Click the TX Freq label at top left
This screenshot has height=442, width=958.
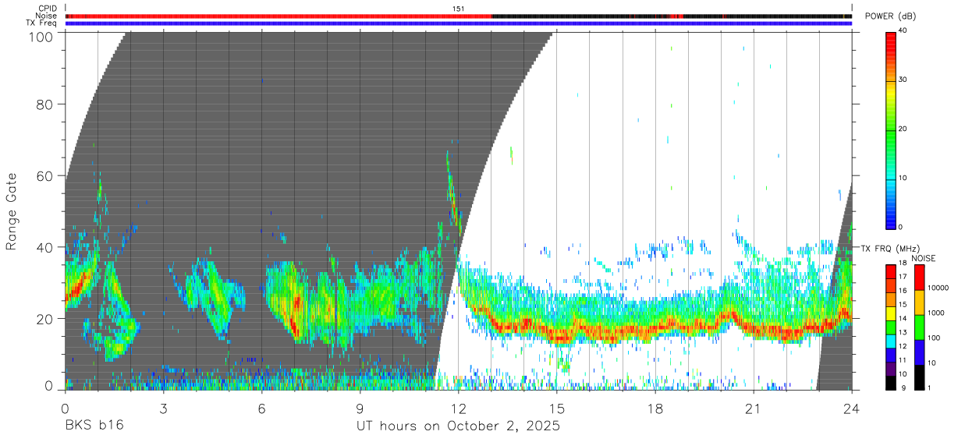41,23
